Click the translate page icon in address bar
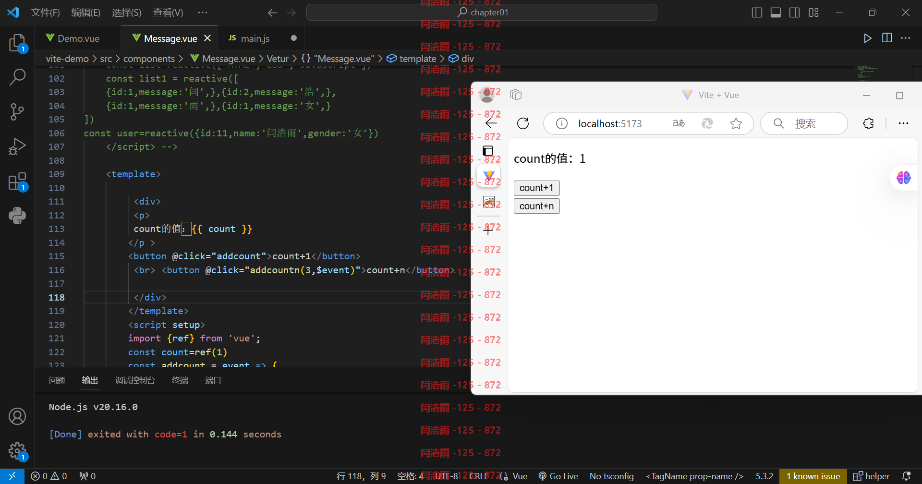The height and width of the screenshot is (484, 922). pos(679,123)
